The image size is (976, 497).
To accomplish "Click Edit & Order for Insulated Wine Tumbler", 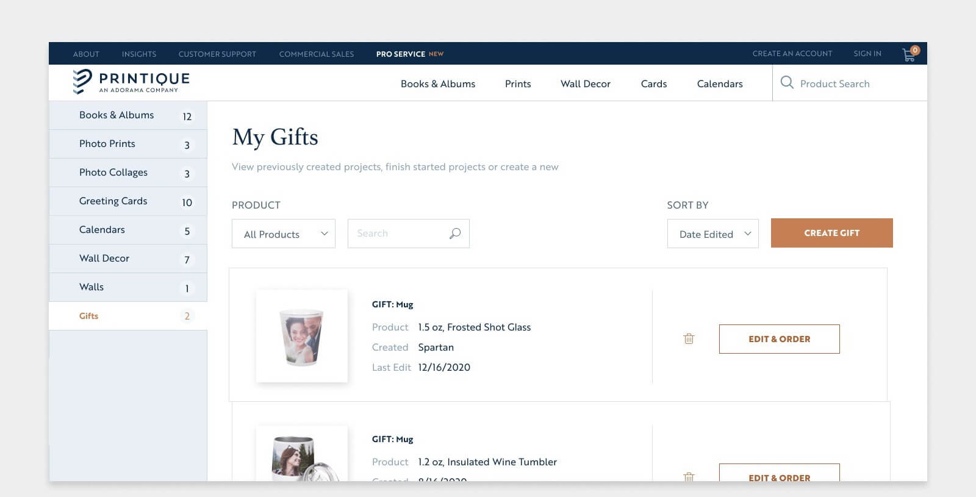I will (x=780, y=474).
